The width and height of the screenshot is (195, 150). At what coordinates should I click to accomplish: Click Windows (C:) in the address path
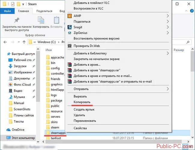pos(46,42)
